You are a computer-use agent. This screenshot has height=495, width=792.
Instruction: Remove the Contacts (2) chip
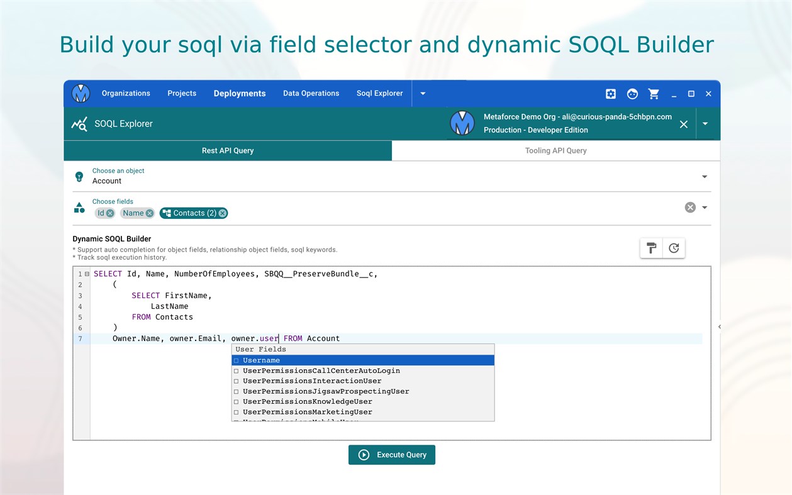tap(222, 213)
